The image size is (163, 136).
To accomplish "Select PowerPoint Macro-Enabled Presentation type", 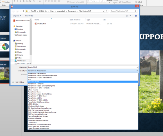I will [x=83, y=76].
